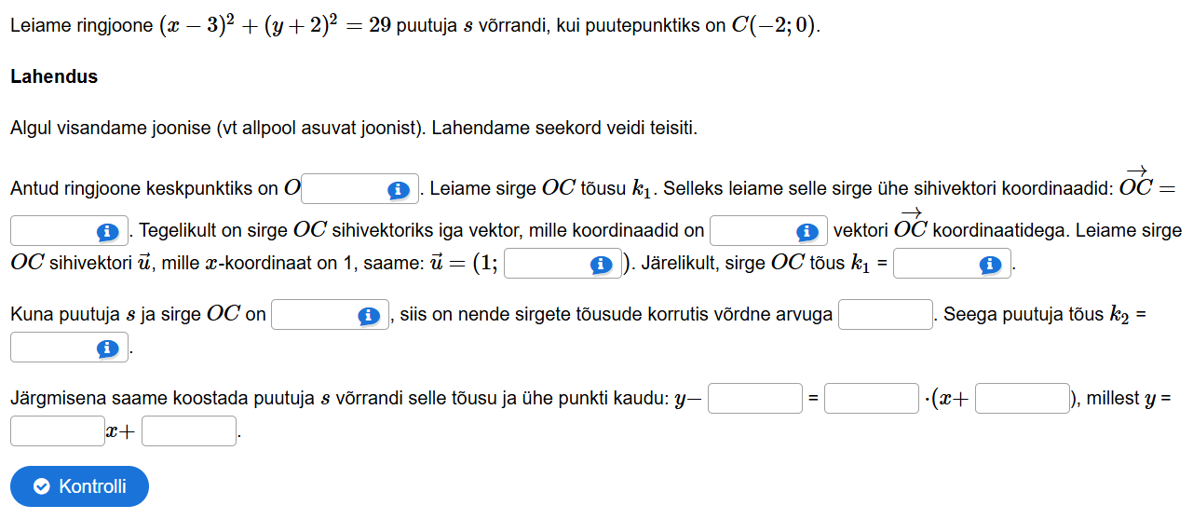
Task: Click the input after '(x+' in parentheses
Action: click(x=1022, y=399)
